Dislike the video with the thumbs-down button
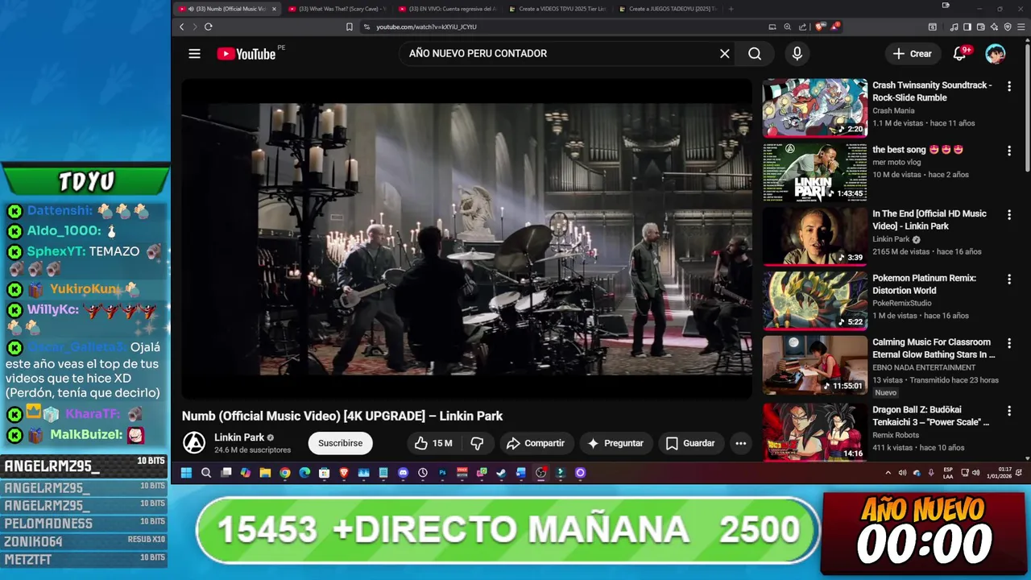The height and width of the screenshot is (580, 1031). coord(477,443)
